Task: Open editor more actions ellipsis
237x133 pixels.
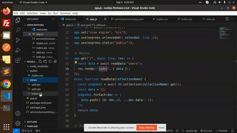Action: point(232,19)
